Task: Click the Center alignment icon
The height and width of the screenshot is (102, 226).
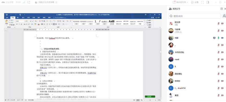Action: [x=49, y=24]
